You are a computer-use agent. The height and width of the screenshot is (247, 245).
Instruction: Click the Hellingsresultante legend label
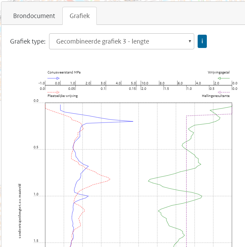pyautogui.click(x=215, y=96)
